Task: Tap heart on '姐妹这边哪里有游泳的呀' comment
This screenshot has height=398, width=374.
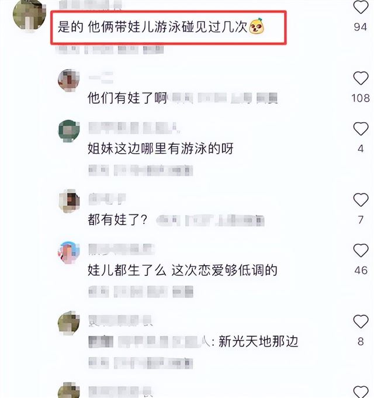Action: 361,129
